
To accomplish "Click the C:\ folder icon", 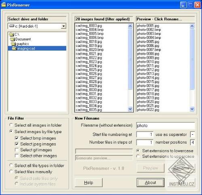I will click(x=11, y=34).
